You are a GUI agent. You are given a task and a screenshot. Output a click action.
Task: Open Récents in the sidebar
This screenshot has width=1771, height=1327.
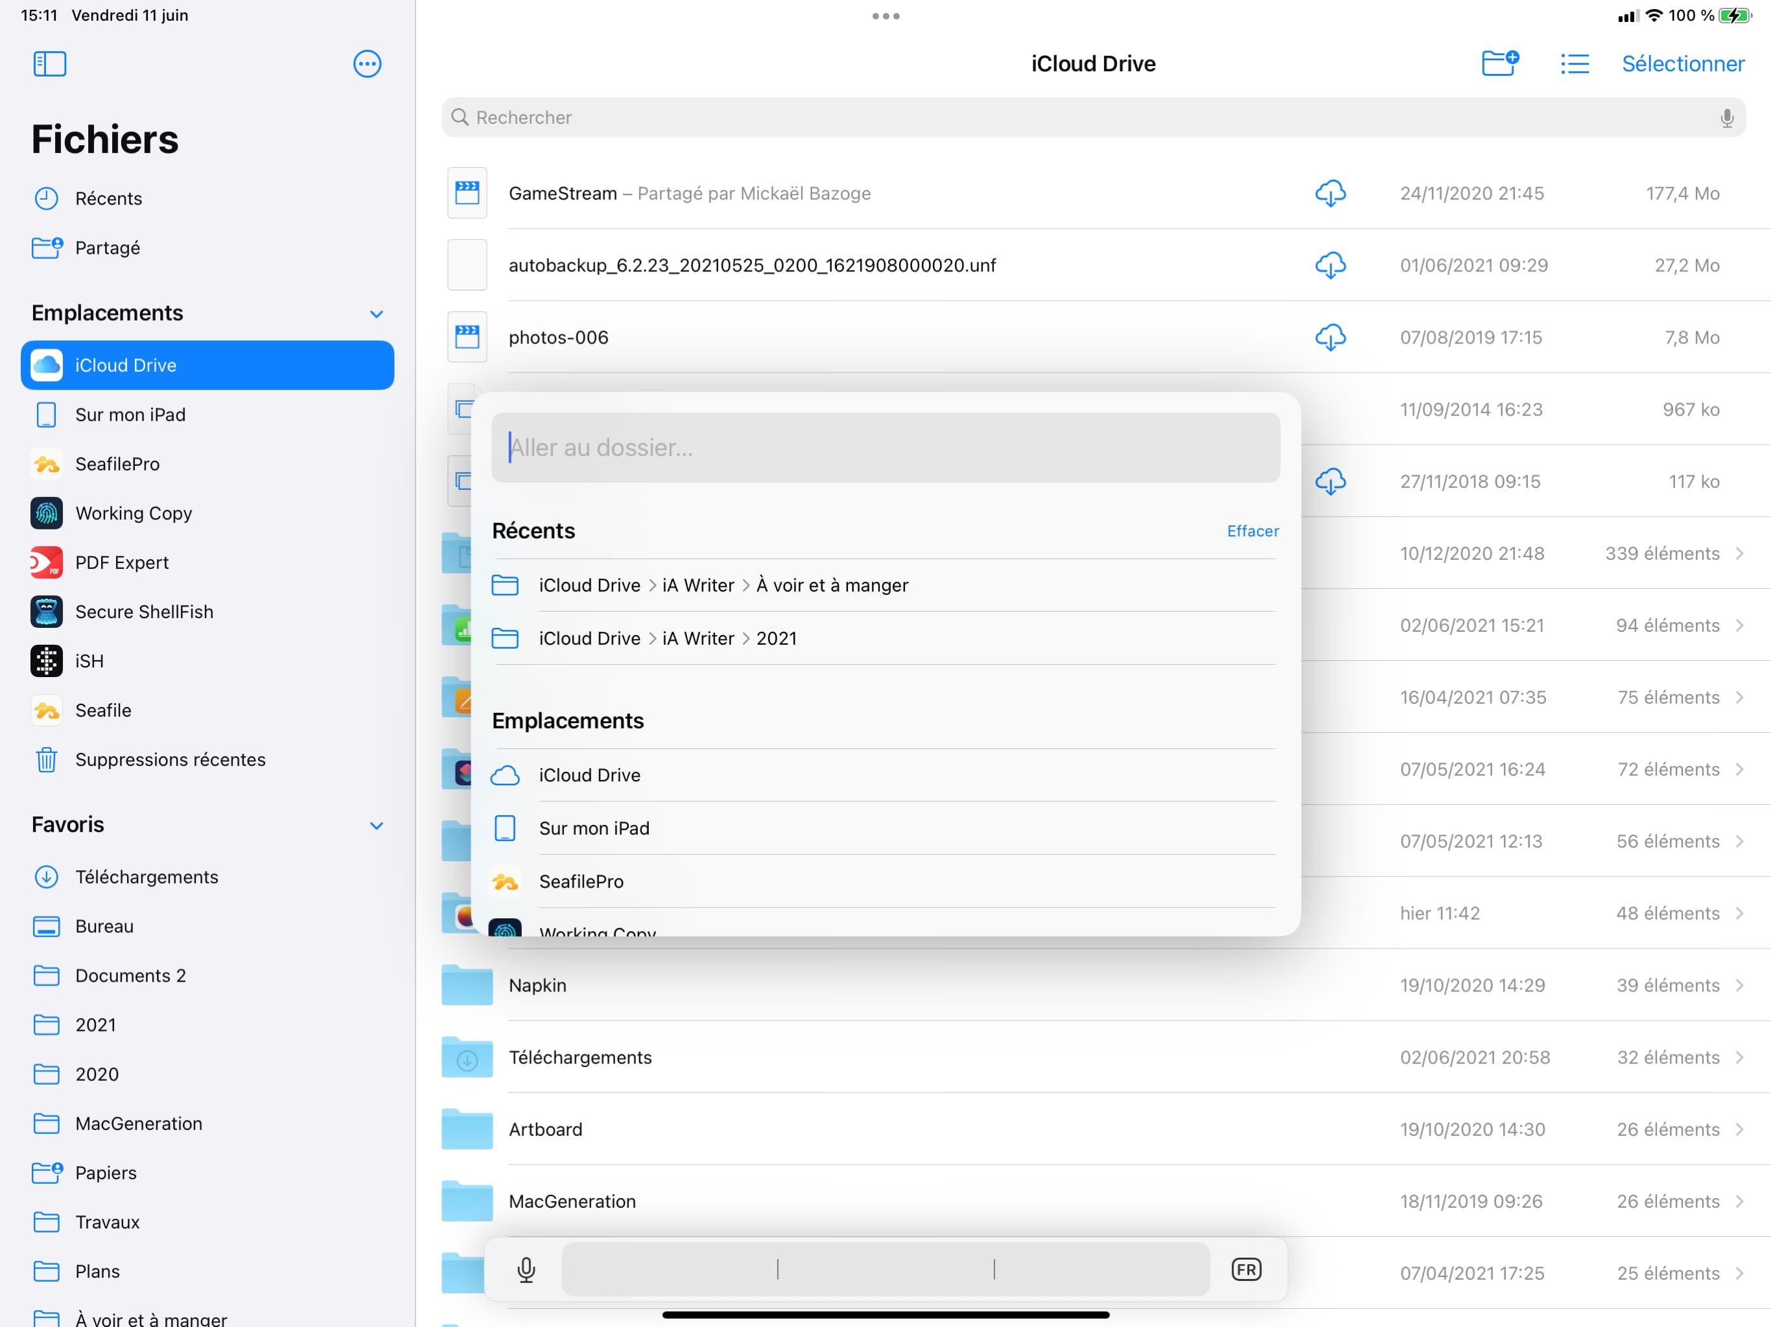tap(207, 198)
